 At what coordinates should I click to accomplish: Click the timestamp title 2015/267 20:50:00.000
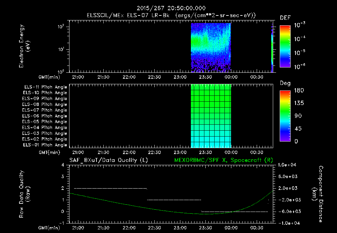[171, 8]
